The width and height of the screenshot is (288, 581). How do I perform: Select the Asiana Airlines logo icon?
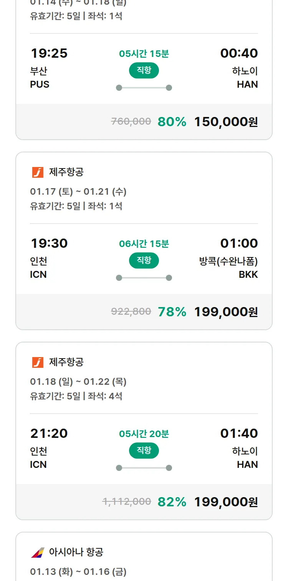pyautogui.click(x=38, y=553)
